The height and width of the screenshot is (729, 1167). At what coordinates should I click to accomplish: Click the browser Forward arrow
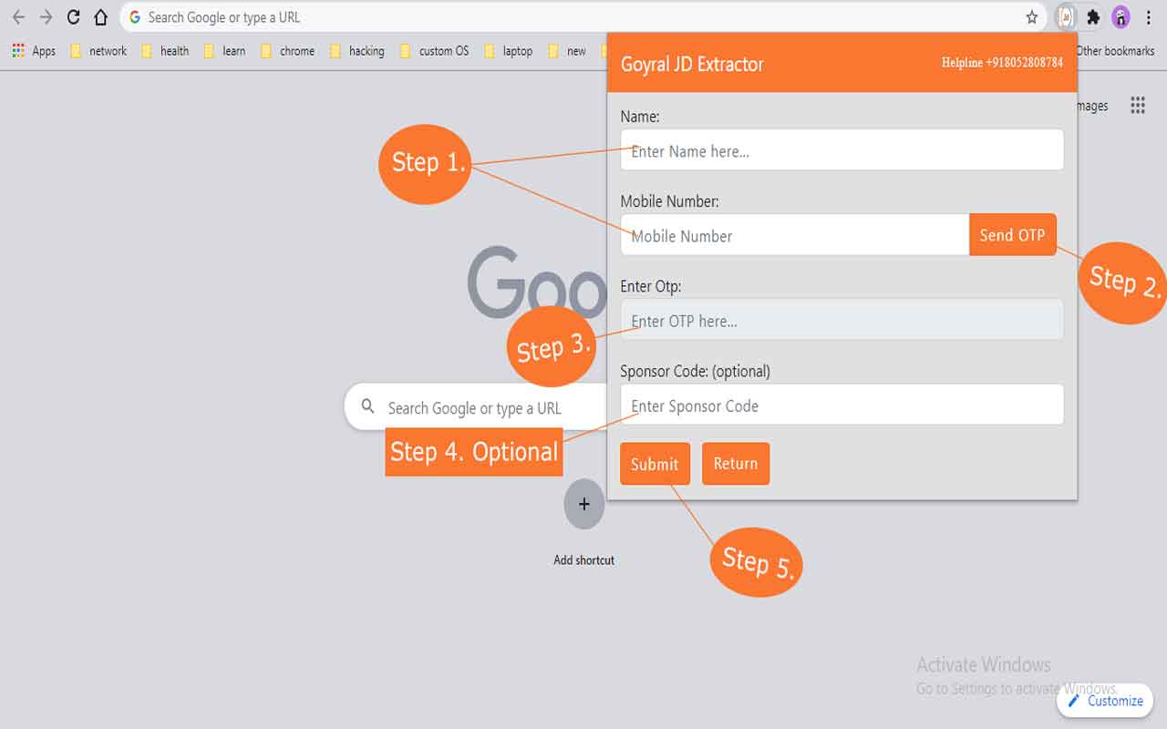tap(46, 17)
